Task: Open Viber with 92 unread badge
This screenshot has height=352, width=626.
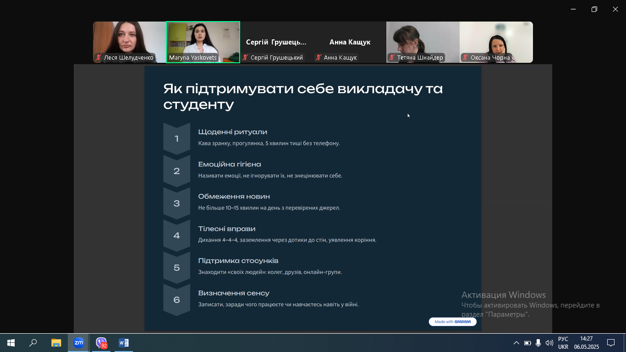Action: pyautogui.click(x=101, y=343)
